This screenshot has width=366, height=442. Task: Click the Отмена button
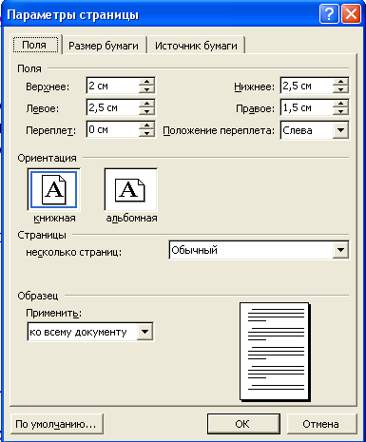pyautogui.click(x=320, y=424)
